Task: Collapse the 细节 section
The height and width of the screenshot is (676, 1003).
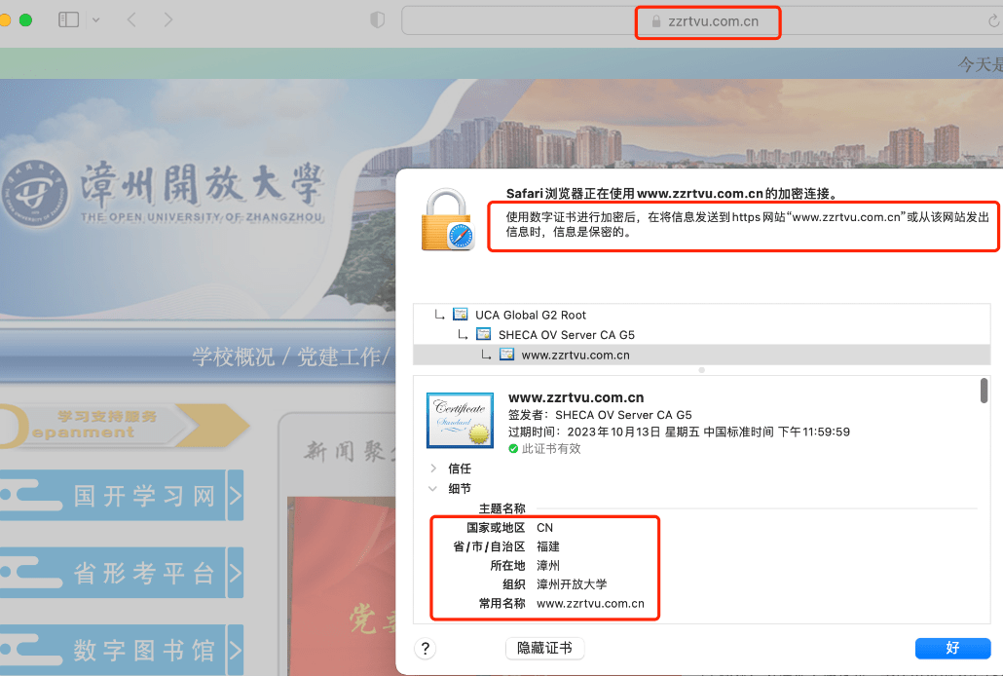Action: tap(433, 488)
